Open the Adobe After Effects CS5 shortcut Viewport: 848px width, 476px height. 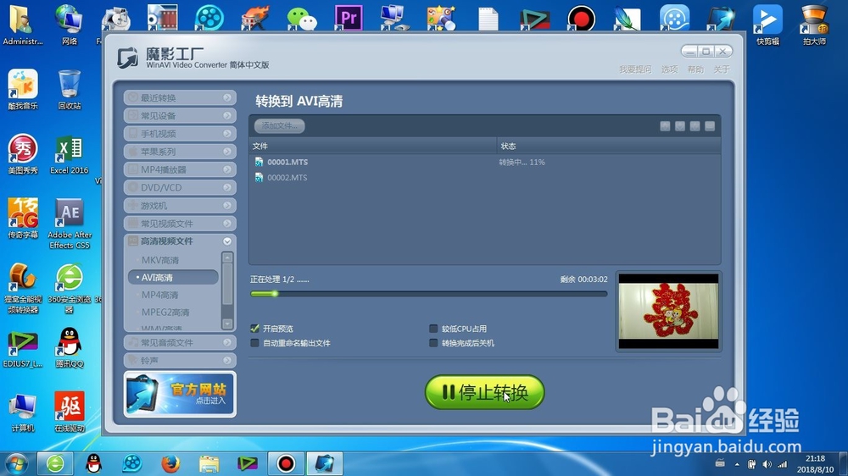[x=70, y=224]
